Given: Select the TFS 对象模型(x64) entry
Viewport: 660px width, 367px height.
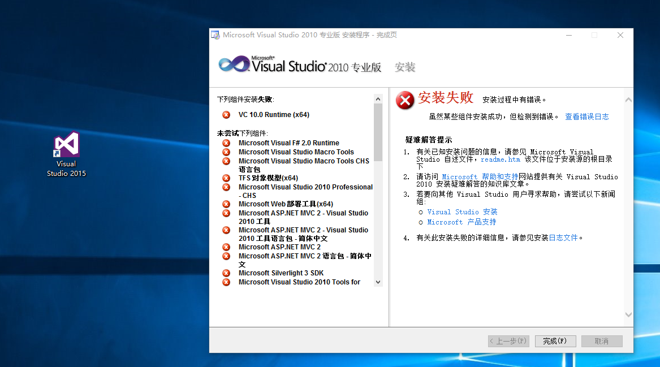Looking at the screenshot, I should tap(268, 178).
